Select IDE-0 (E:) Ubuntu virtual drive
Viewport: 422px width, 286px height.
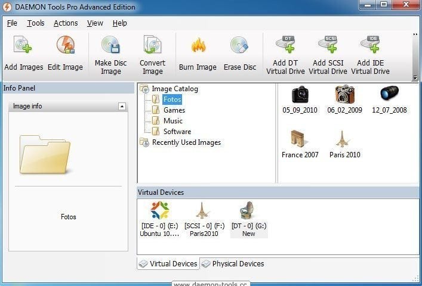coord(159,219)
